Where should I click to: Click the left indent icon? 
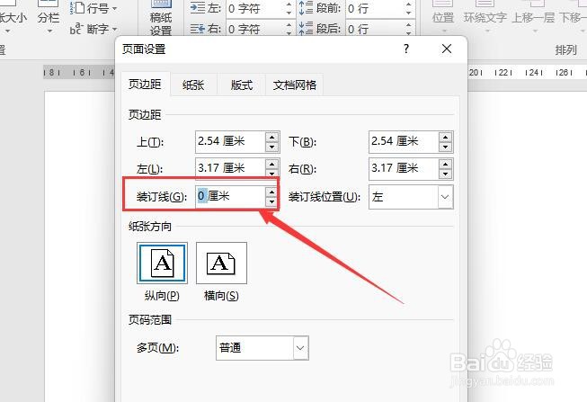[197, 8]
